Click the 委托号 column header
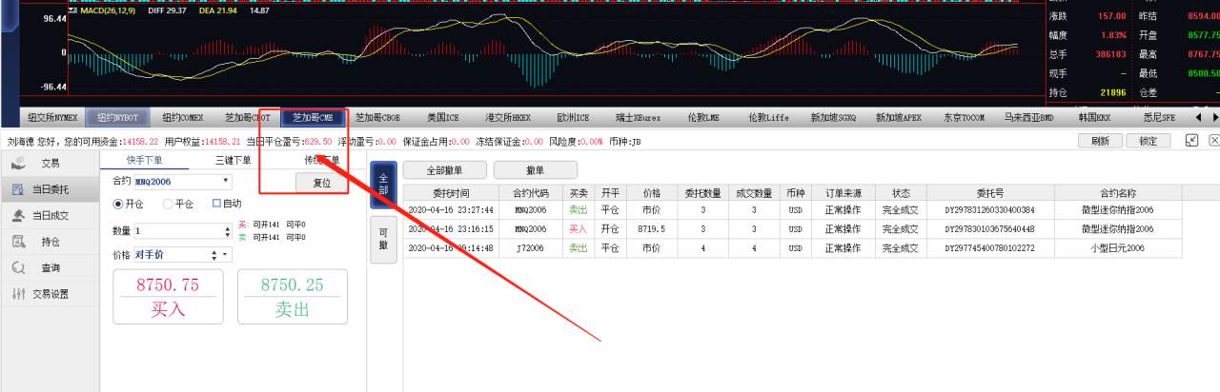1220x392 pixels. click(989, 193)
